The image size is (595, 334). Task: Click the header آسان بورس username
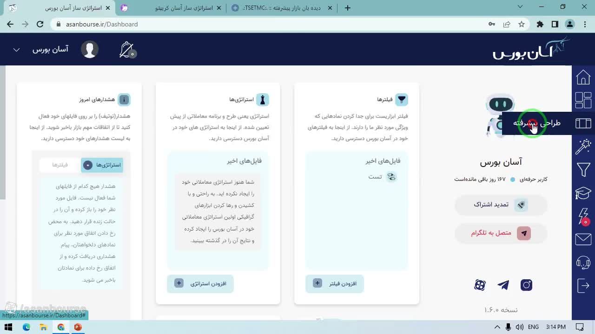point(50,49)
